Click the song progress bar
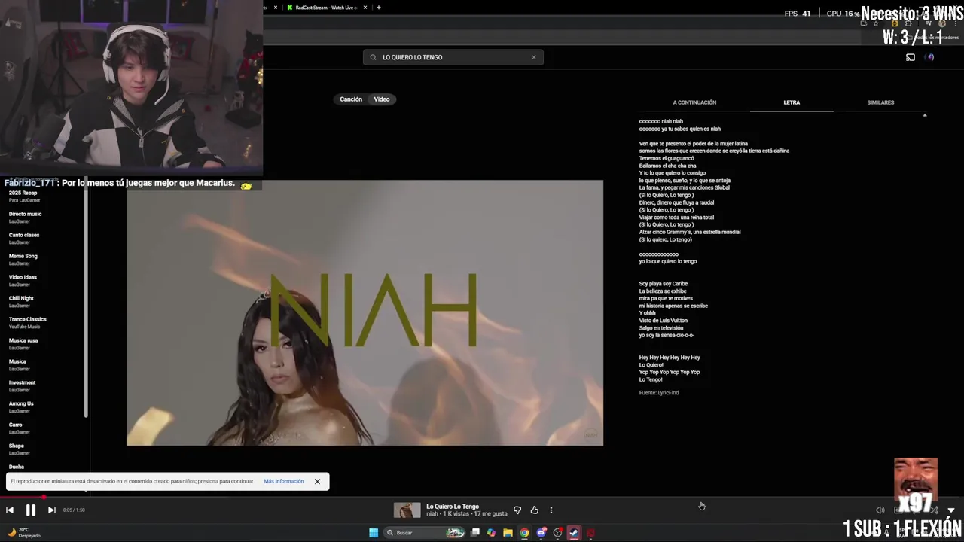Screen dimensions: 964x542 point(482,497)
